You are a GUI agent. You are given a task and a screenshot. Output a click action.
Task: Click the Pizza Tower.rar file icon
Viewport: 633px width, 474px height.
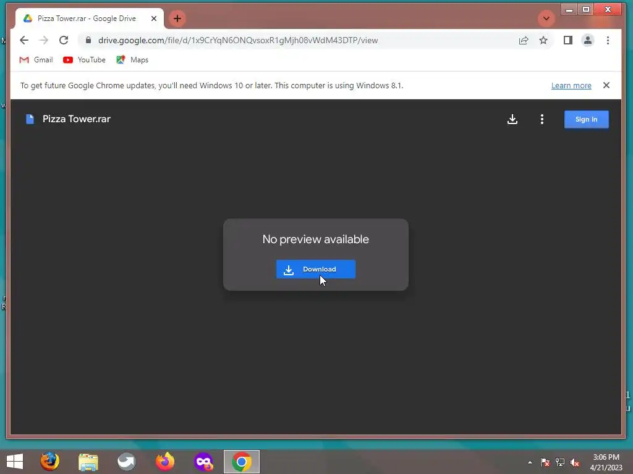[x=30, y=119]
